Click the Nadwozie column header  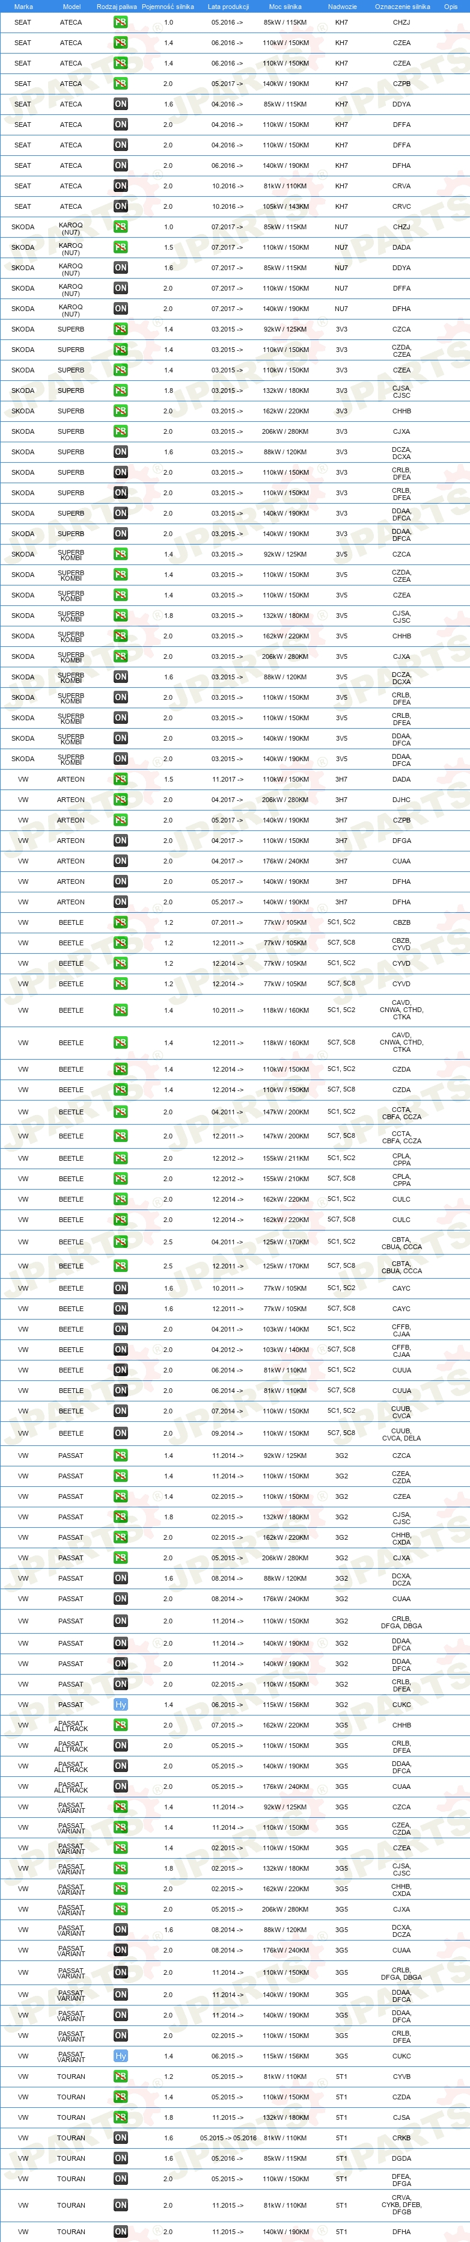coord(343,6)
